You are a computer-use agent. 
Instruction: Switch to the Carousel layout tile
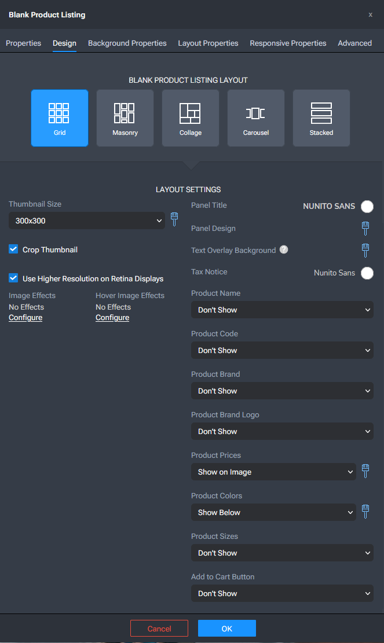[x=256, y=118]
